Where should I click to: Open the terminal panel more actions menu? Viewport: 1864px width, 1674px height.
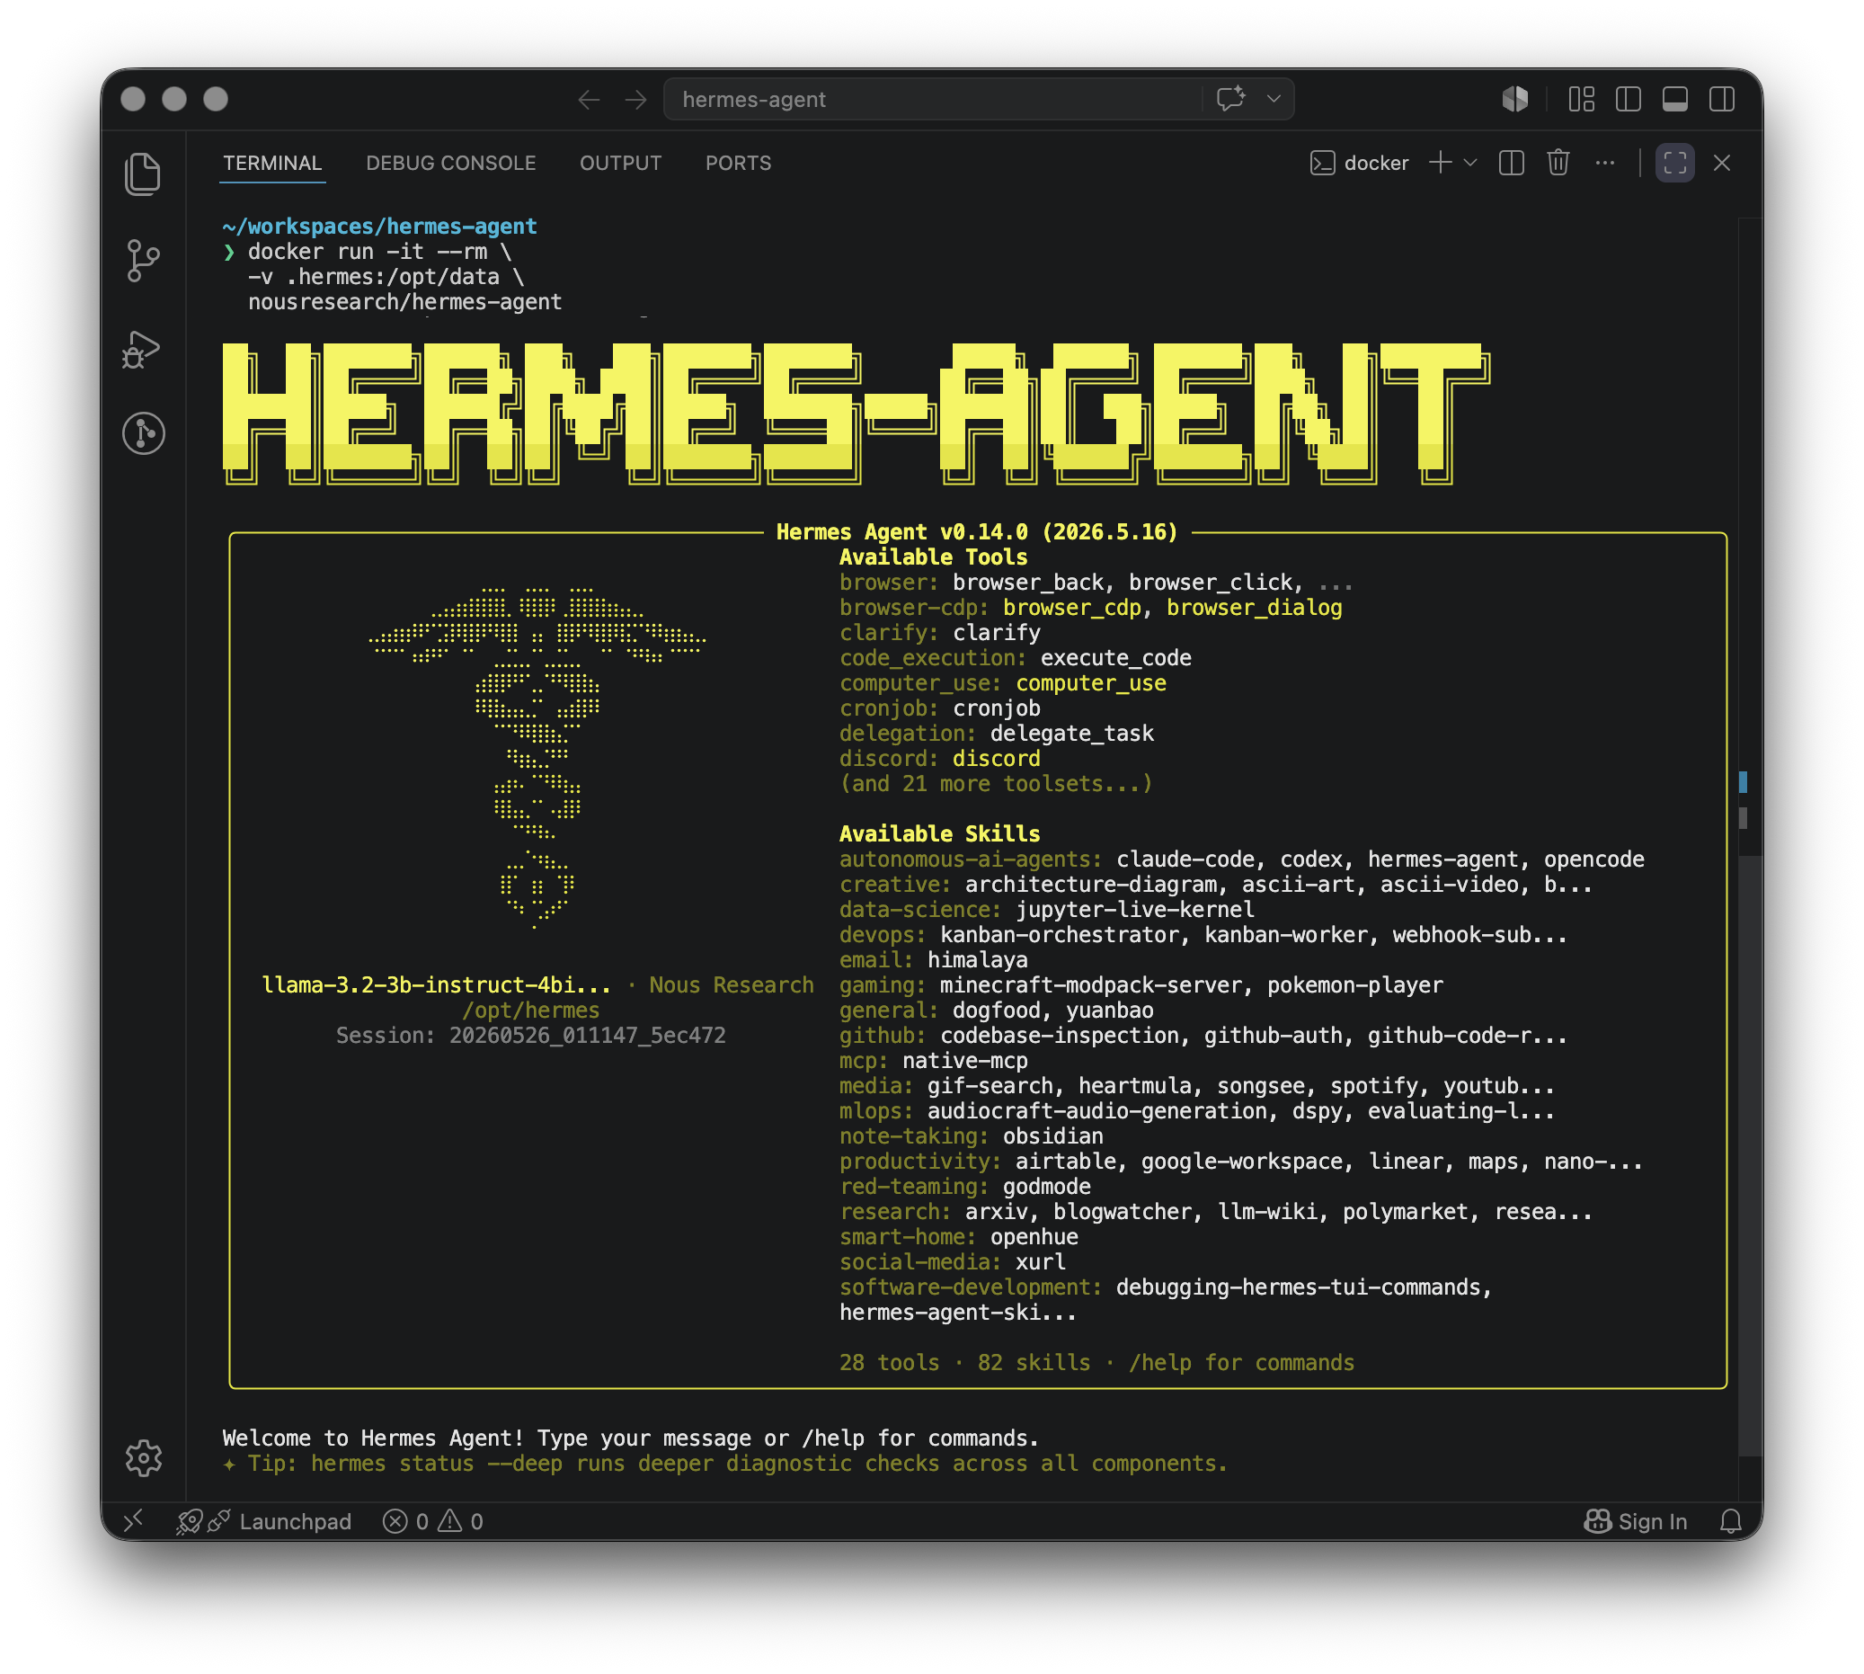pyautogui.click(x=1604, y=163)
